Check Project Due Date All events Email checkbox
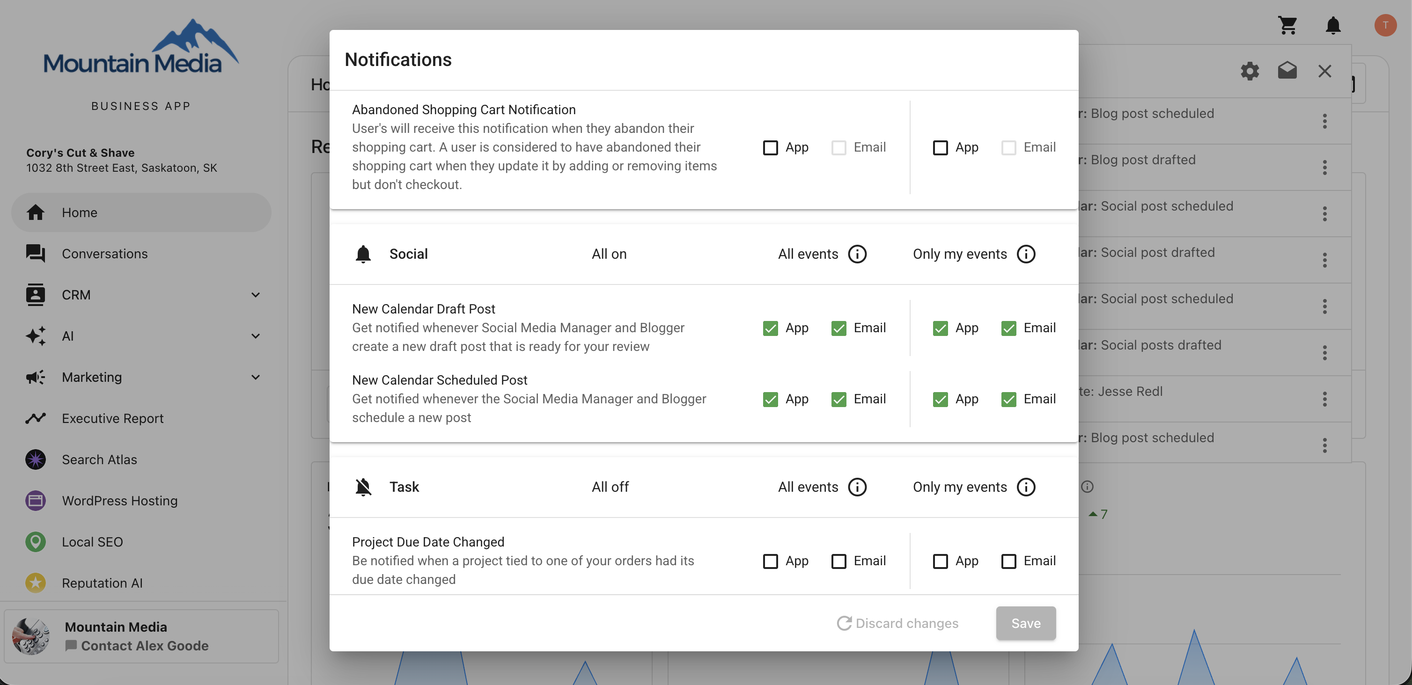The height and width of the screenshot is (685, 1412). [x=838, y=561]
